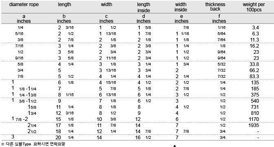Select the 'diameter rope' column header
This screenshot has width=274, height=147.
pos(24,4)
